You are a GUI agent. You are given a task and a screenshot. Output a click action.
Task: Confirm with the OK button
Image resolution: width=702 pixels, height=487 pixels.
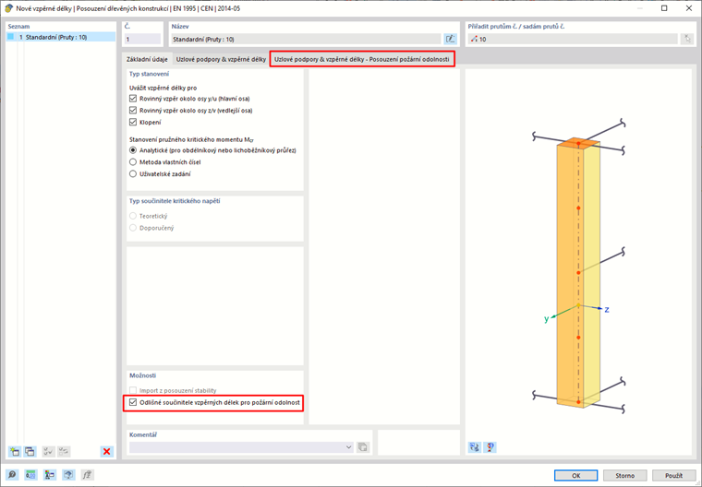tap(575, 475)
